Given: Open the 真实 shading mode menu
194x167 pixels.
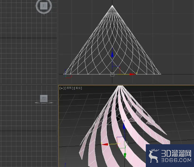Looking at the screenshot, I should (x=78, y=88).
